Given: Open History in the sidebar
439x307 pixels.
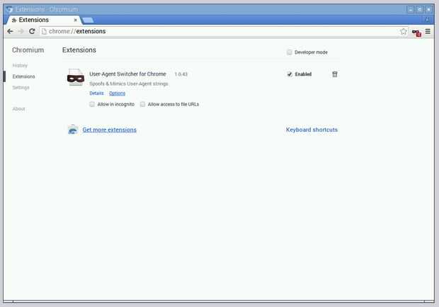Looking at the screenshot, I should click(20, 65).
